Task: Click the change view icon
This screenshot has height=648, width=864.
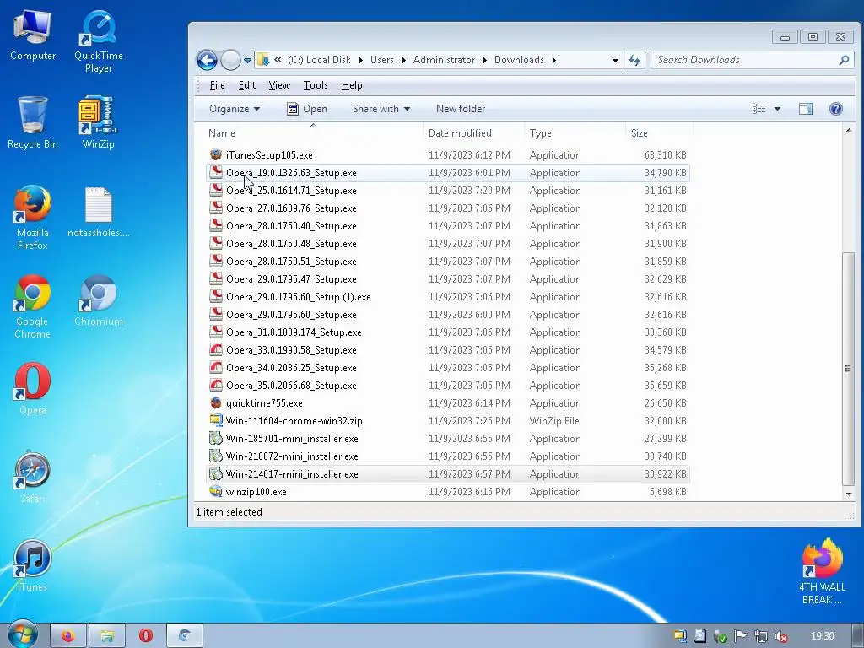Action: [759, 109]
